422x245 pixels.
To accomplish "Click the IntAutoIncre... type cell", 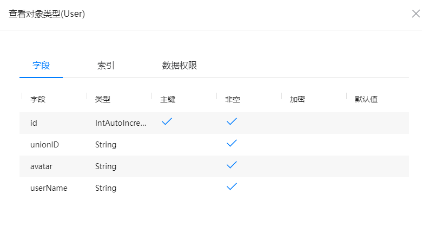I will pos(121,123).
